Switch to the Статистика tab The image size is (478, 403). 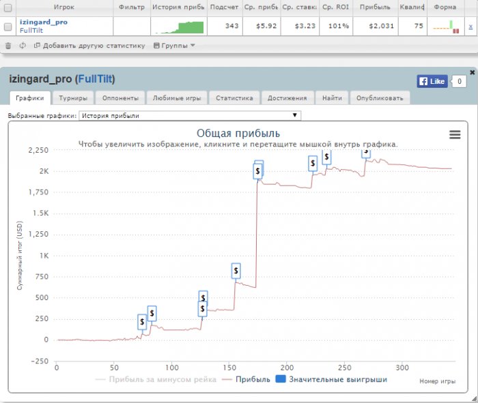click(234, 98)
